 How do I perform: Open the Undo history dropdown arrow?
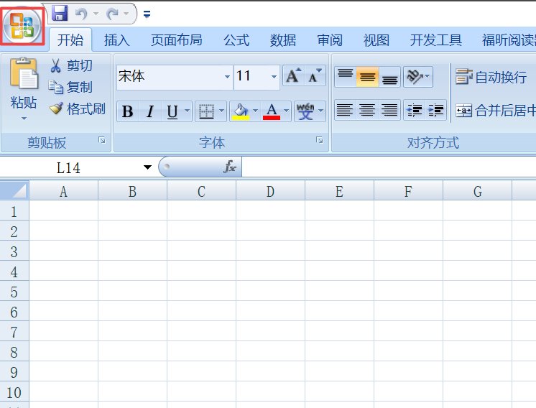96,14
